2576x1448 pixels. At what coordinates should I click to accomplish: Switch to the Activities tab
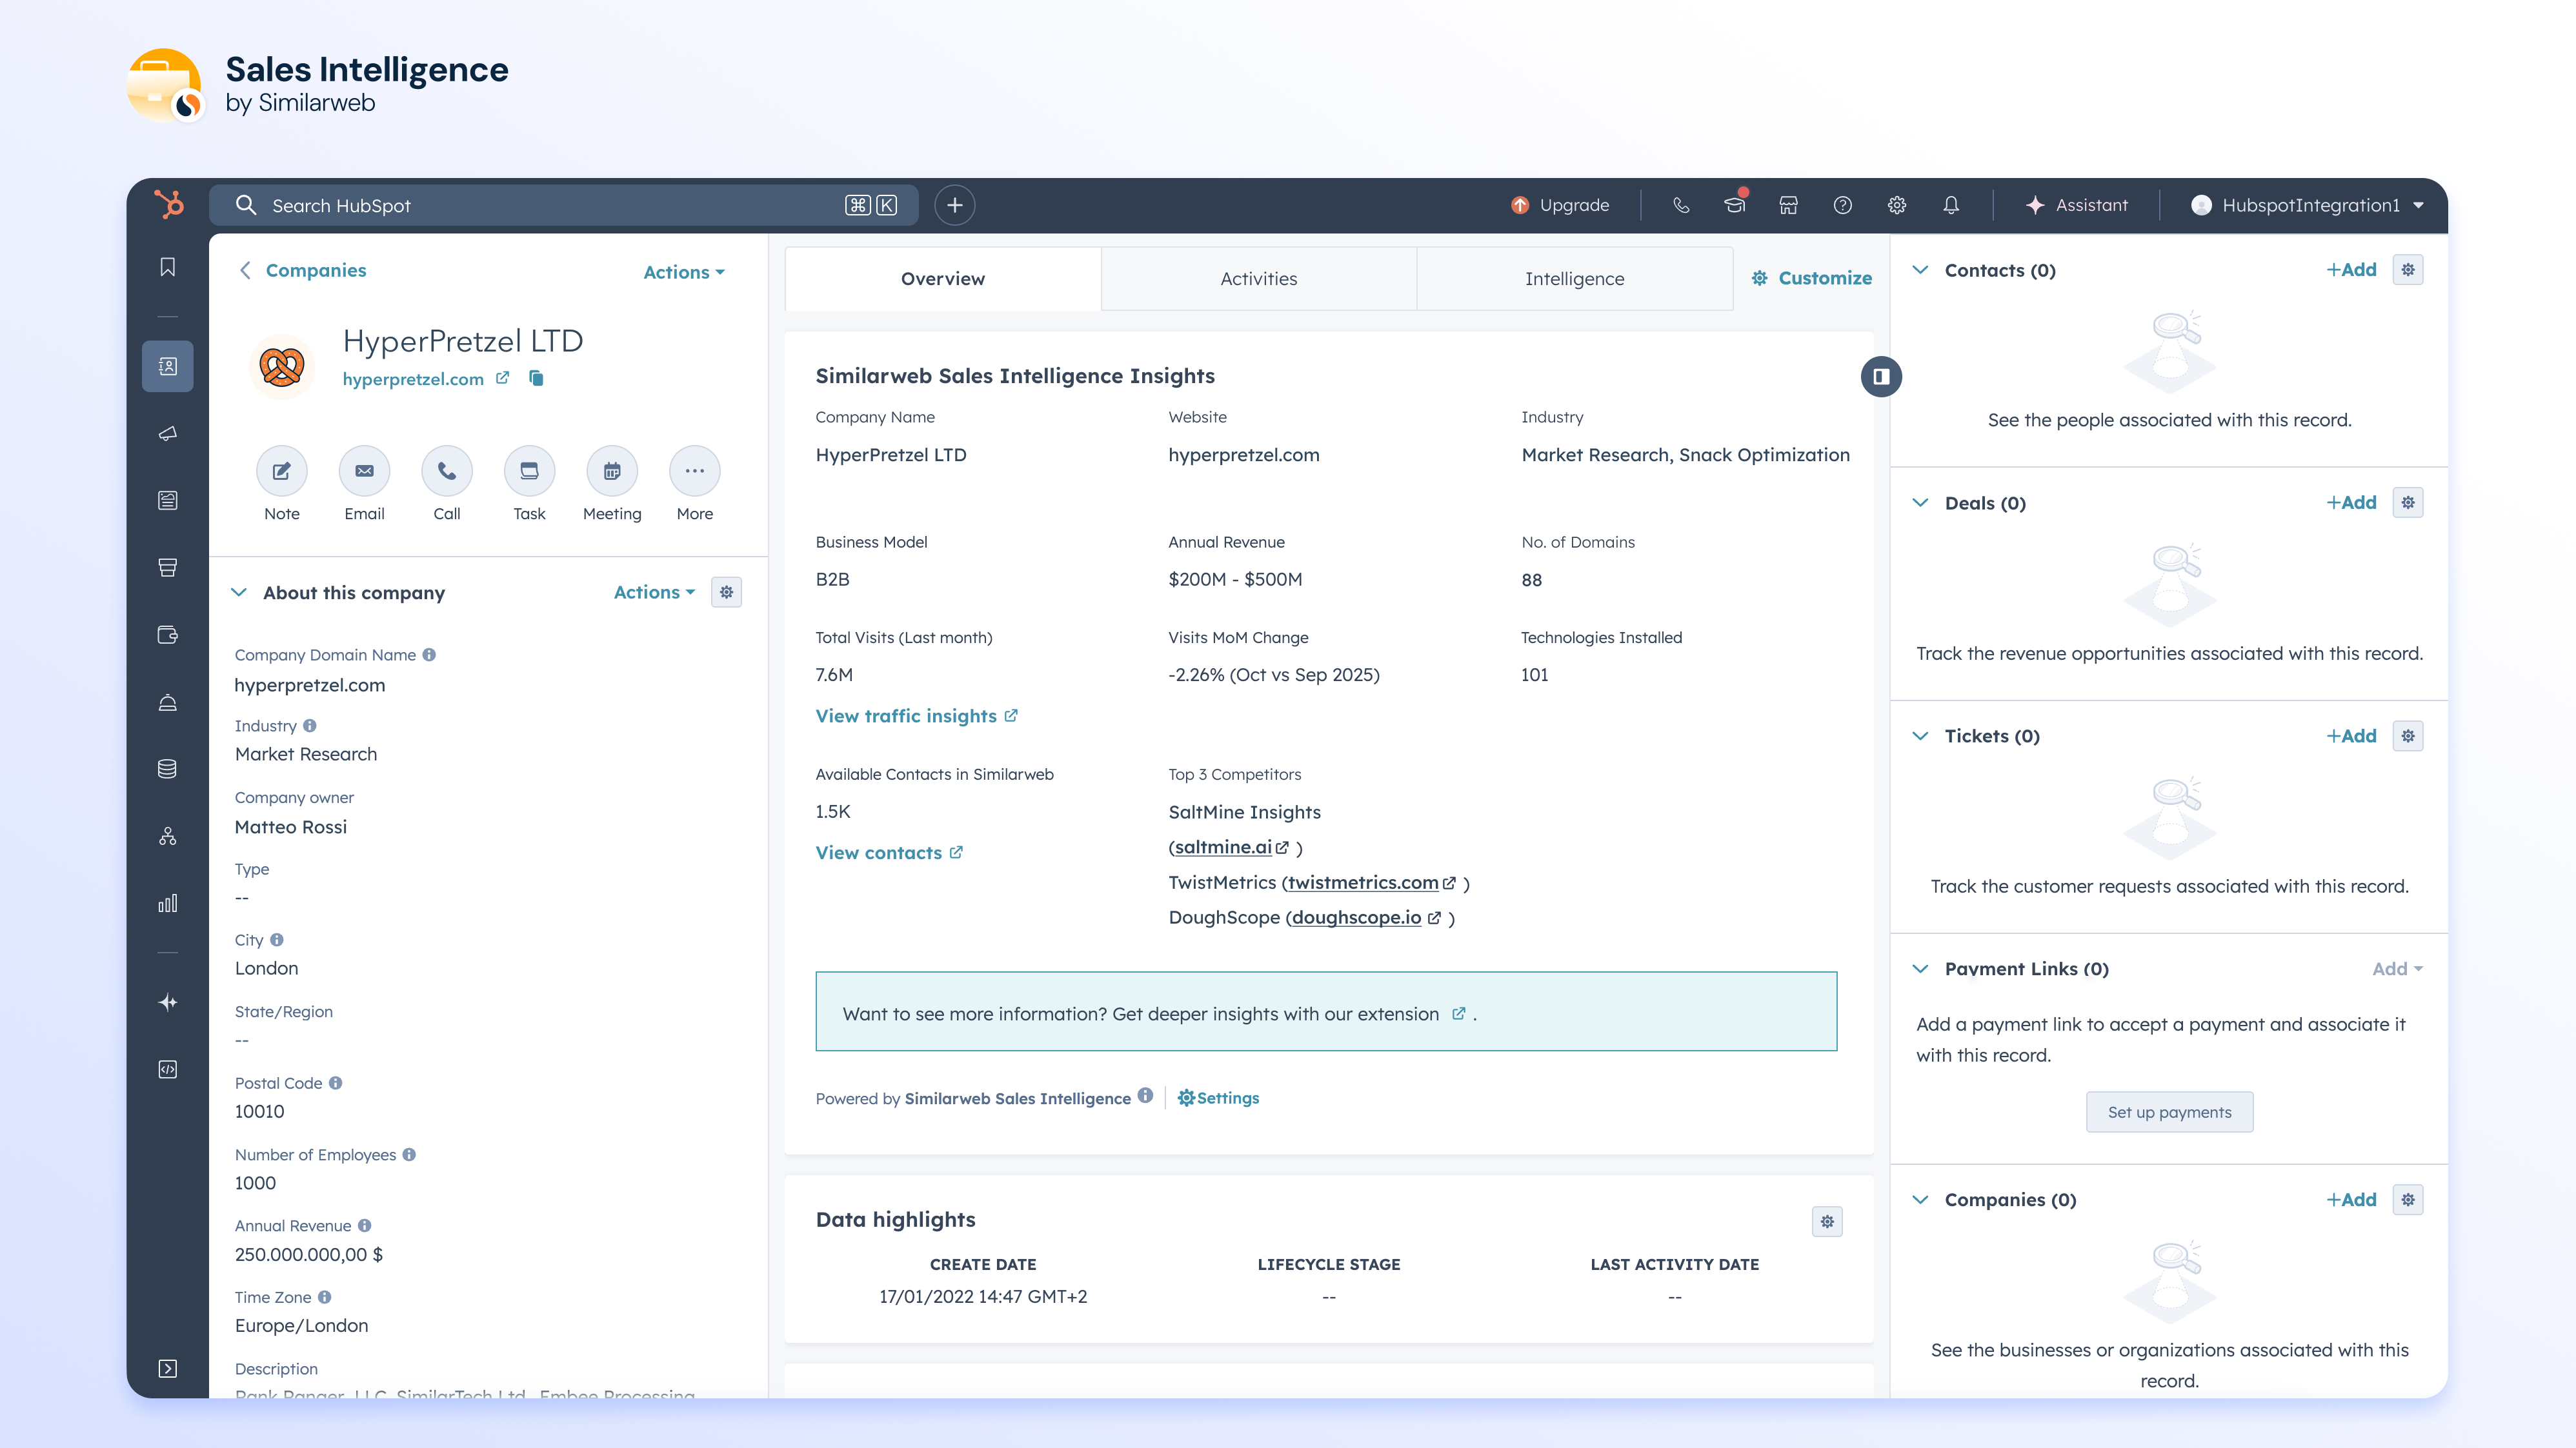click(x=1258, y=278)
